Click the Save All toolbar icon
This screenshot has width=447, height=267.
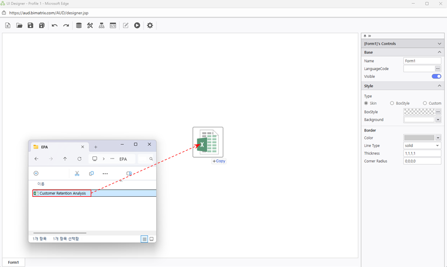(42, 26)
